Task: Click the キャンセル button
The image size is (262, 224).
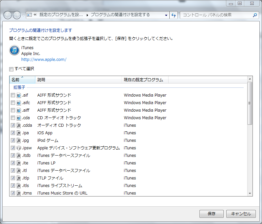Action: [x=241, y=214]
